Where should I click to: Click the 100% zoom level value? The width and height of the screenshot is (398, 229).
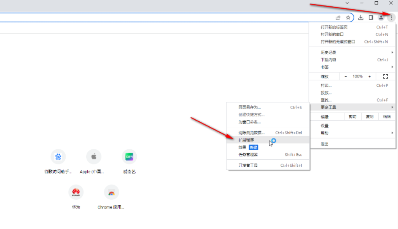(x=357, y=76)
